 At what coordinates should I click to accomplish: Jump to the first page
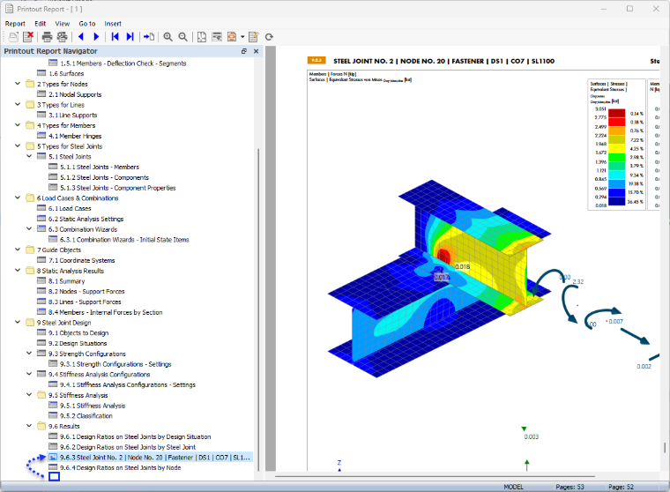click(x=115, y=37)
